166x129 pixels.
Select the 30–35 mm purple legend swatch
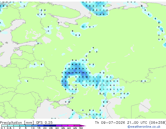coord(59,126)
